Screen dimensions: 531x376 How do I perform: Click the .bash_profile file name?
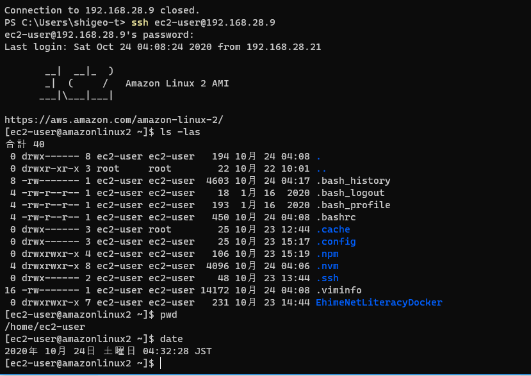(353, 205)
